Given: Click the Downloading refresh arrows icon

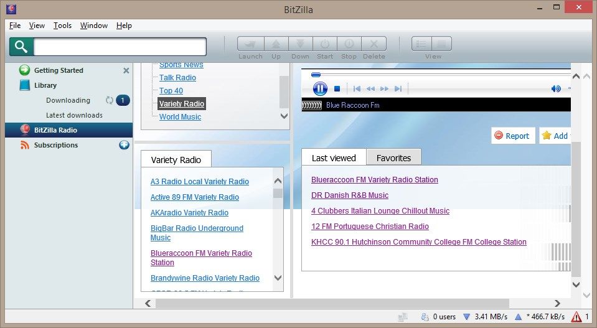Looking at the screenshot, I should pos(110,100).
